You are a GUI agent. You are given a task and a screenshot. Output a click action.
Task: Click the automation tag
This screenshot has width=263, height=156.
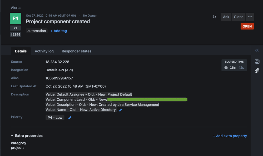pos(37,31)
